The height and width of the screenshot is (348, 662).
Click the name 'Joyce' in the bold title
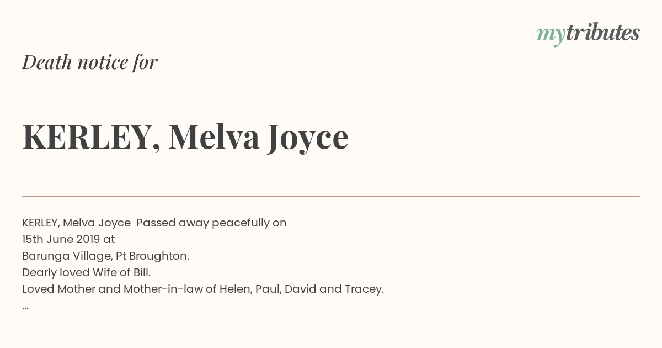pos(308,138)
